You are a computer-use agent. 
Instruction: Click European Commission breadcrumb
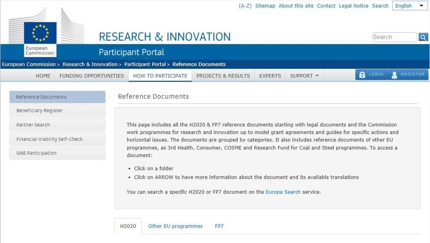(29, 64)
